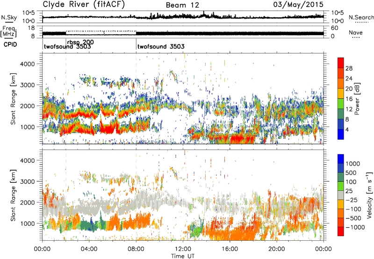Click the 'N.Sky' axis label
This screenshot has height=259, width=374.
point(9,17)
